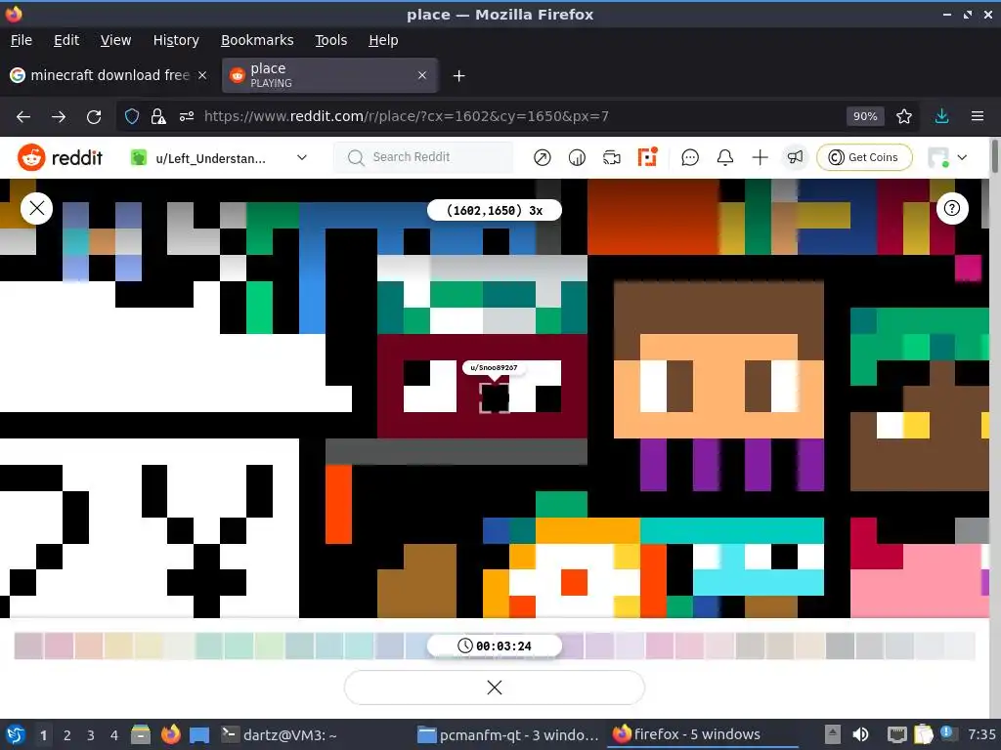The image size is (1001, 750).
Task: Go back in Firefox
Action: (x=23, y=117)
